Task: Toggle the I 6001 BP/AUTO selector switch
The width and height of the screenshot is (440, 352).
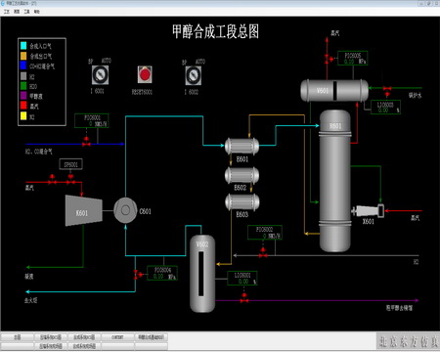Action: coord(100,75)
